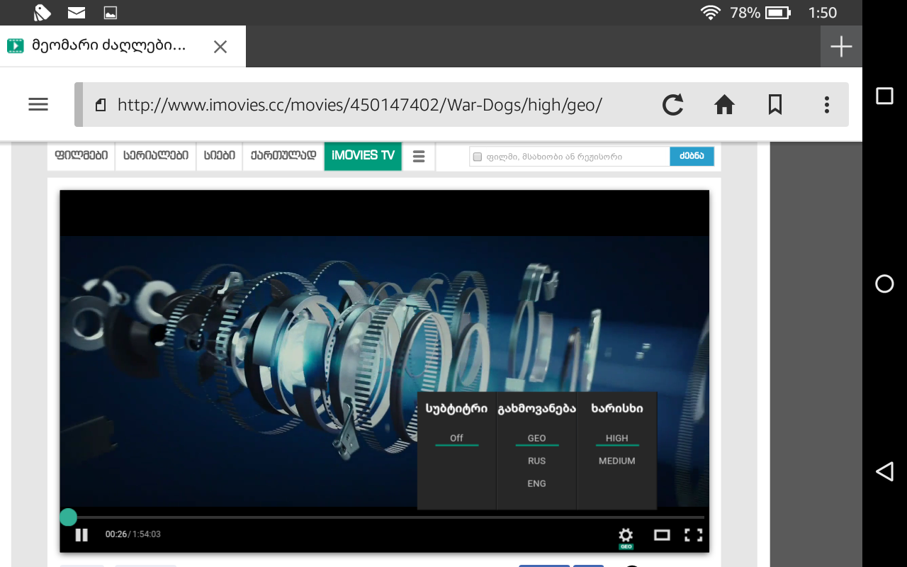Focus the movie search input field
Screen dimensions: 907x567
point(570,157)
